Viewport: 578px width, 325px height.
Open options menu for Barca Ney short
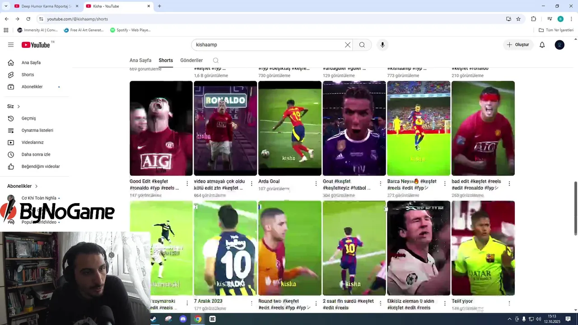coord(445,184)
